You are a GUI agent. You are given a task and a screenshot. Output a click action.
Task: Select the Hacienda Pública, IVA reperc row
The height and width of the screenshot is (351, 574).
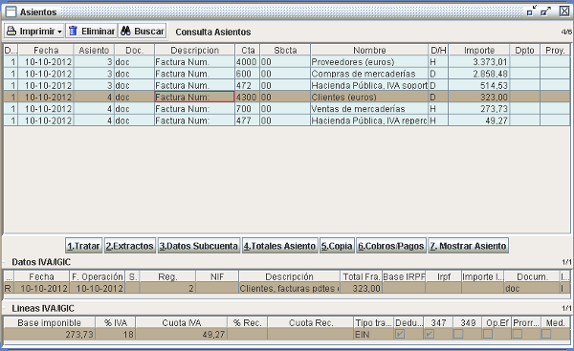point(287,121)
